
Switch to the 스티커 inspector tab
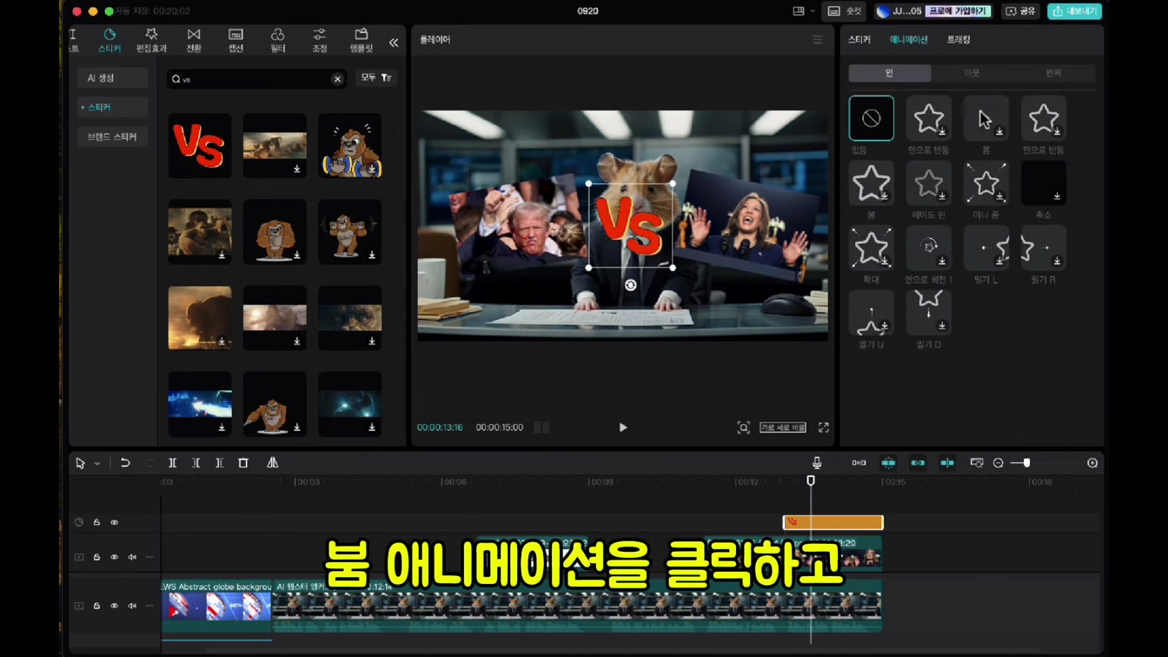[859, 40]
